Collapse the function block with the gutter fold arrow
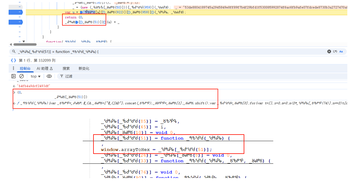This screenshot has width=353, height=181. click(24, 42)
